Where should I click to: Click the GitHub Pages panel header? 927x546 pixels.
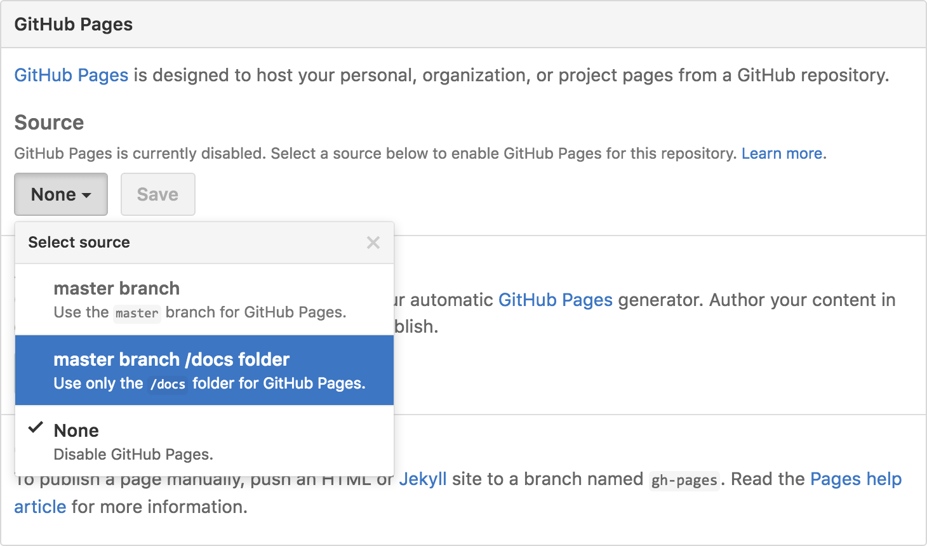click(x=74, y=24)
